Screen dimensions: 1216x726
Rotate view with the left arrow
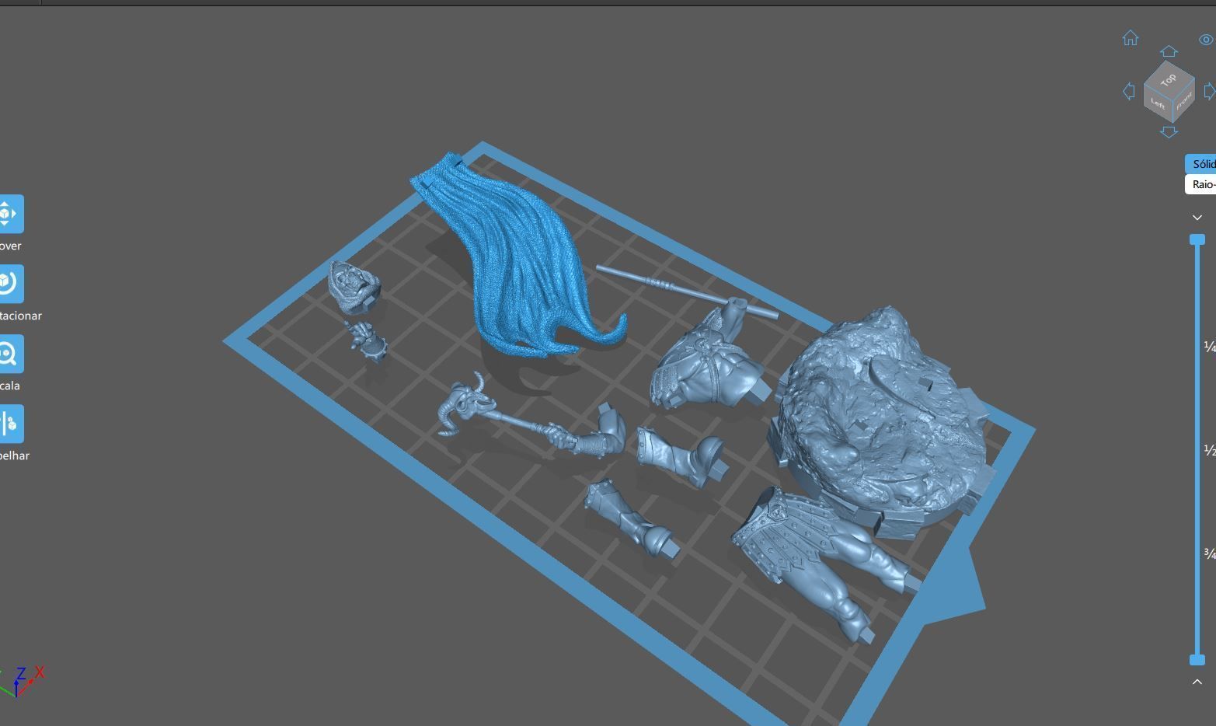[x=1129, y=91]
